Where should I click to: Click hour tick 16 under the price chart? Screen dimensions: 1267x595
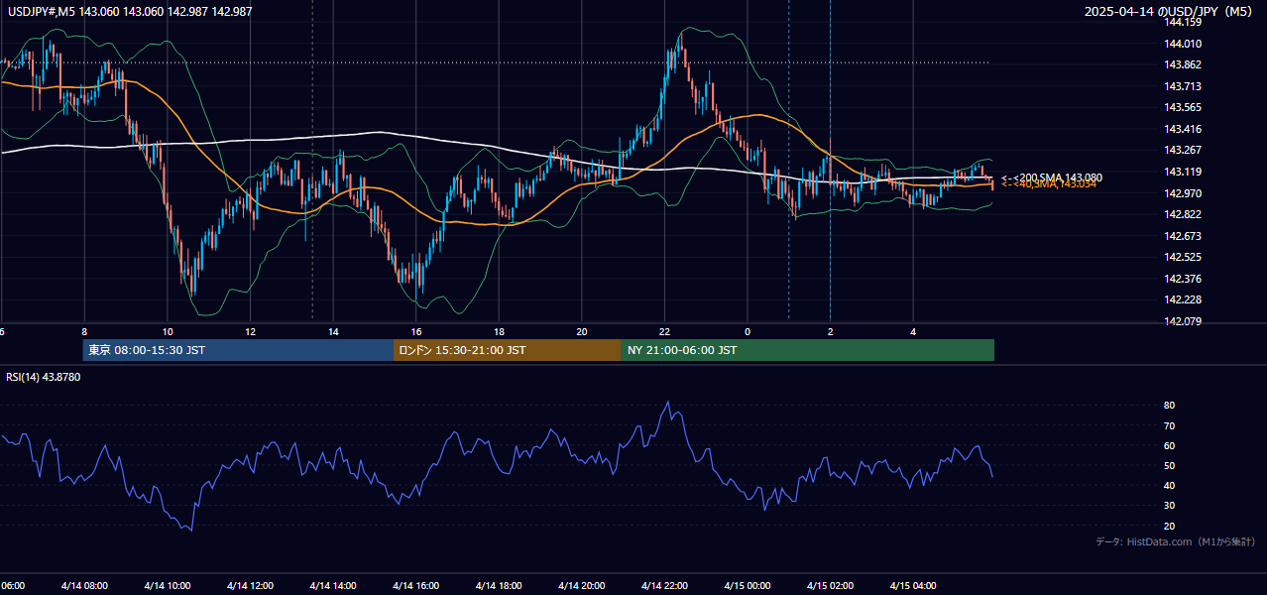point(416,331)
